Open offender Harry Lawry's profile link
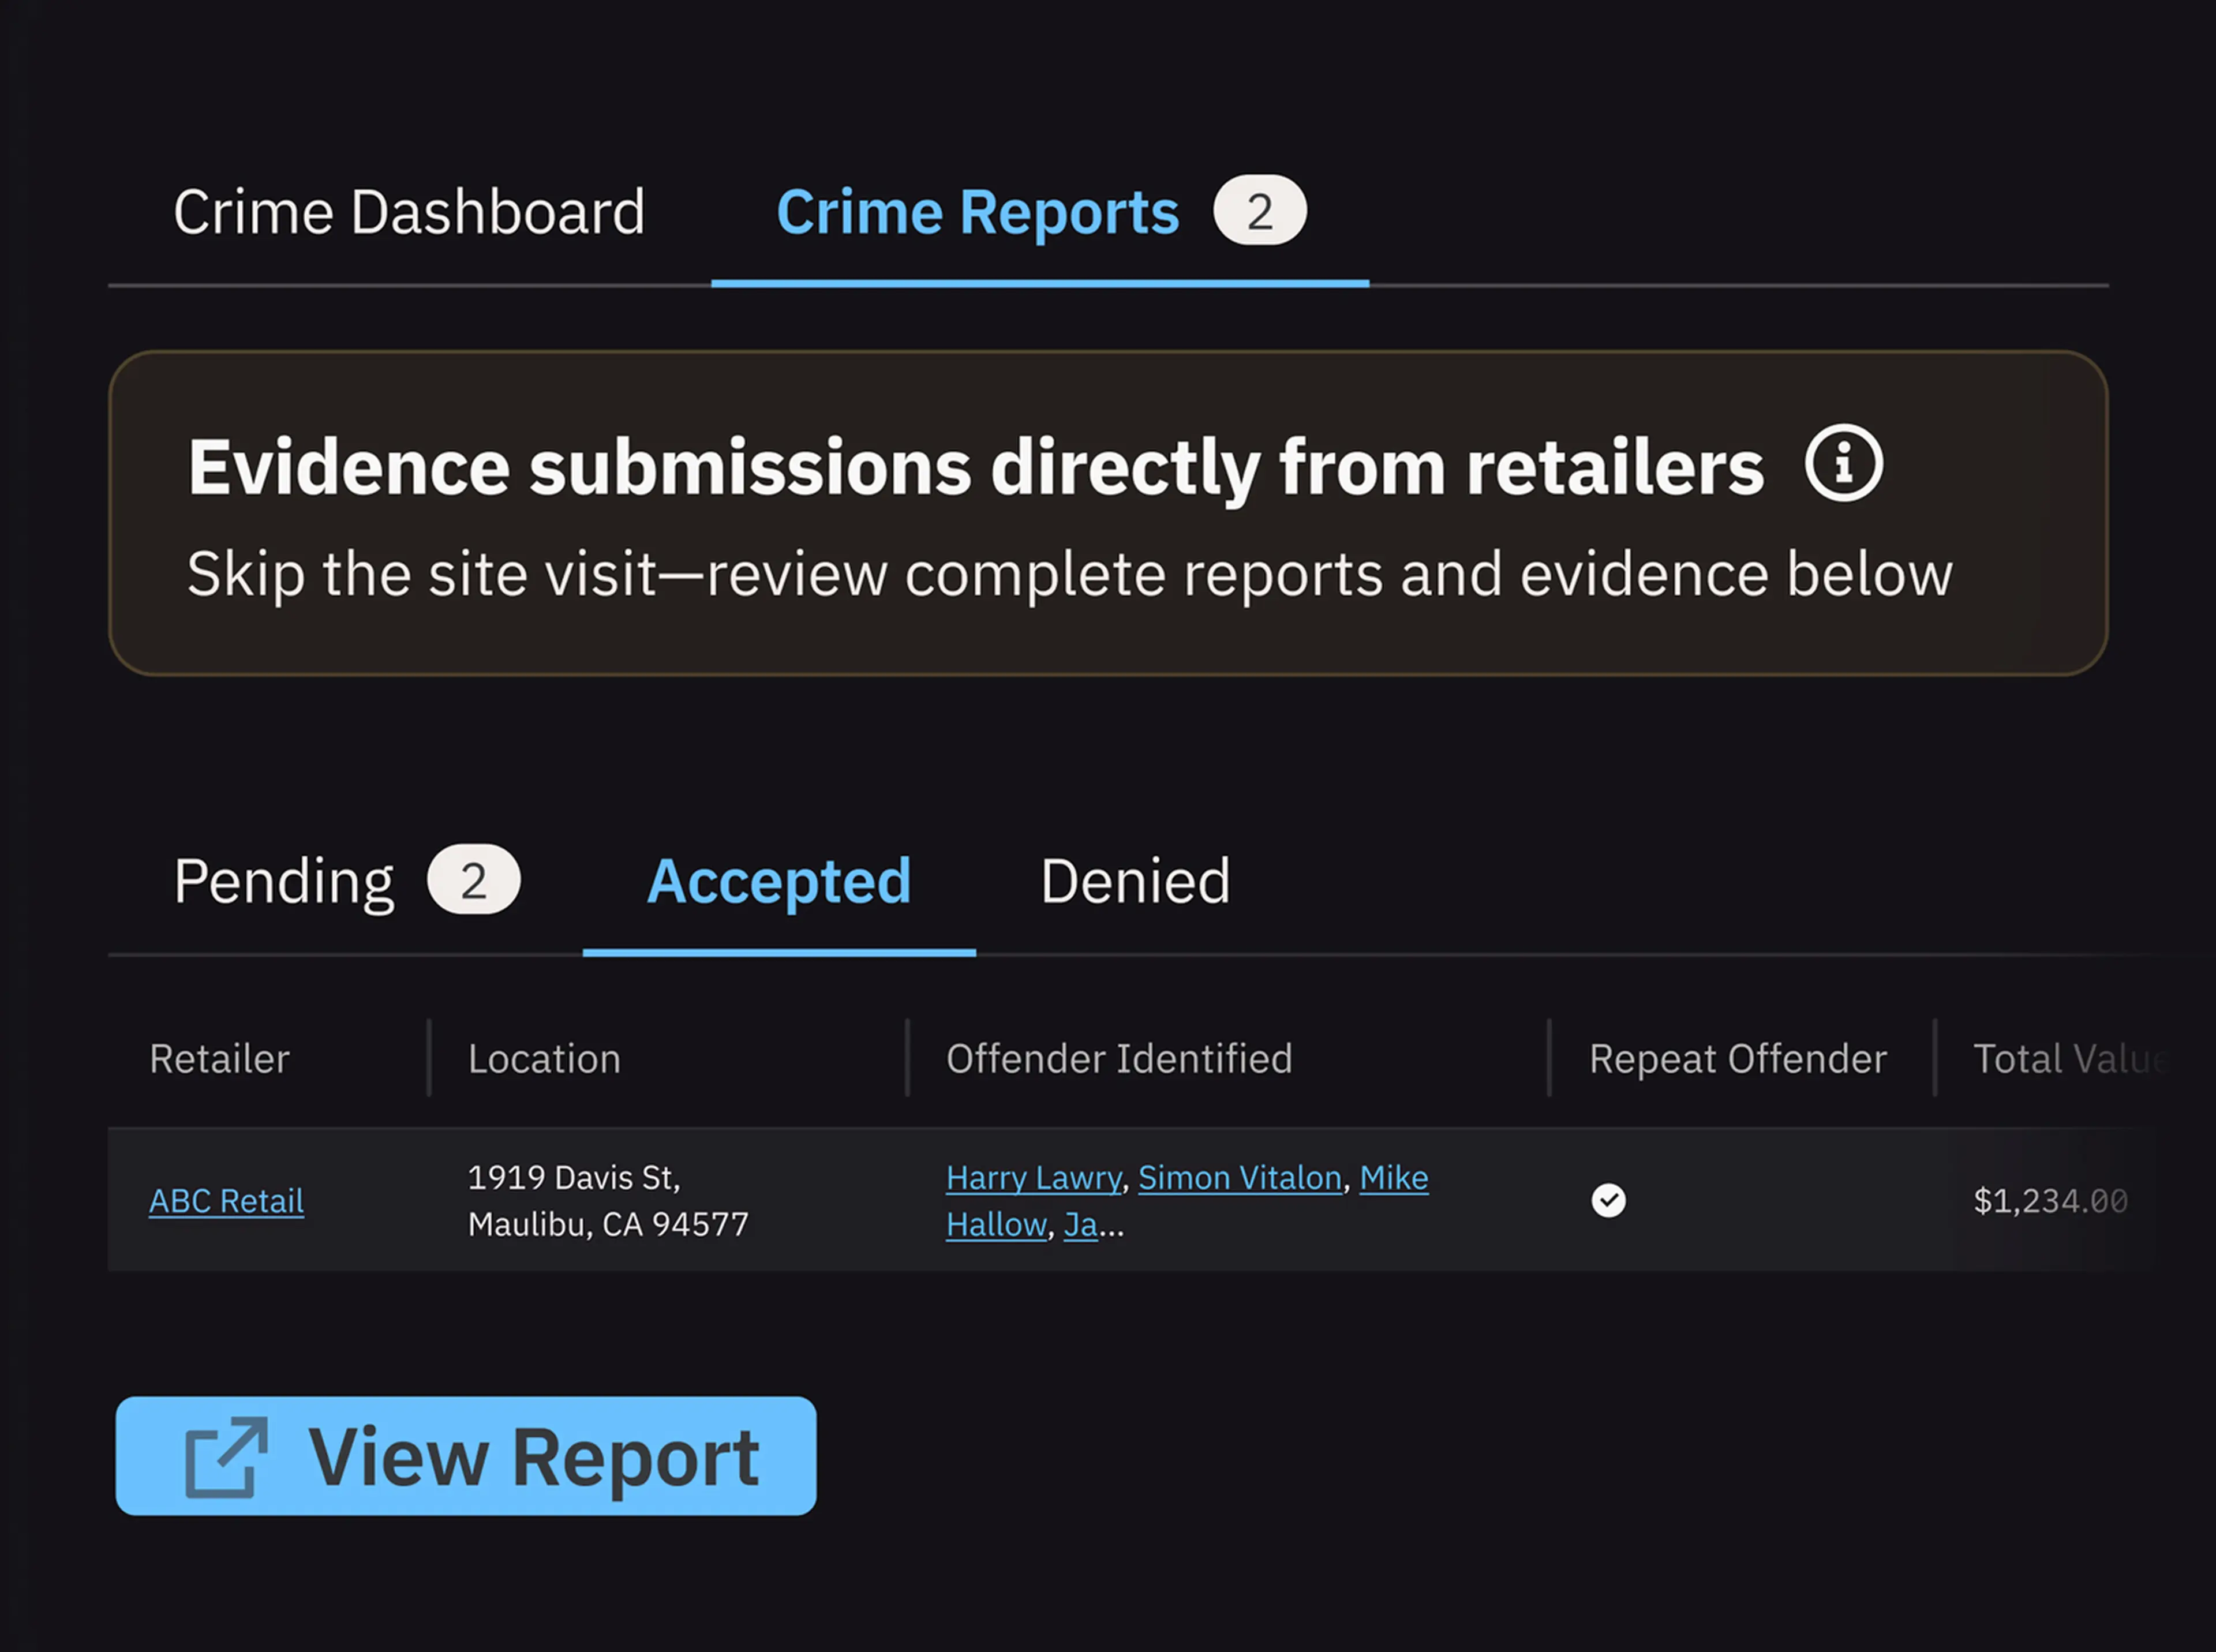This screenshot has width=2216, height=1652. pyautogui.click(x=1033, y=1178)
